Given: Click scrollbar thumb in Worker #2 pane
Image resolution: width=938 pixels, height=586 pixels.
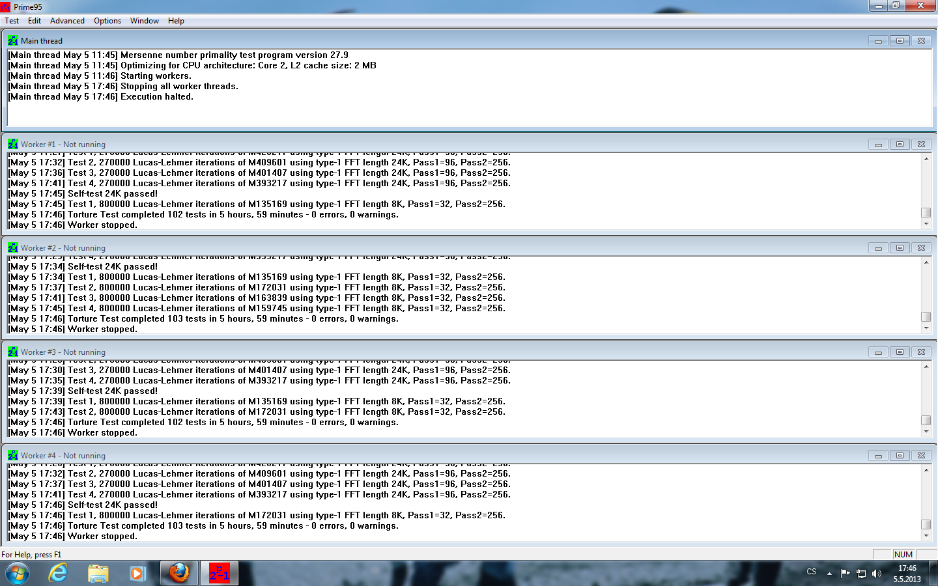Looking at the screenshot, I should pos(926,316).
